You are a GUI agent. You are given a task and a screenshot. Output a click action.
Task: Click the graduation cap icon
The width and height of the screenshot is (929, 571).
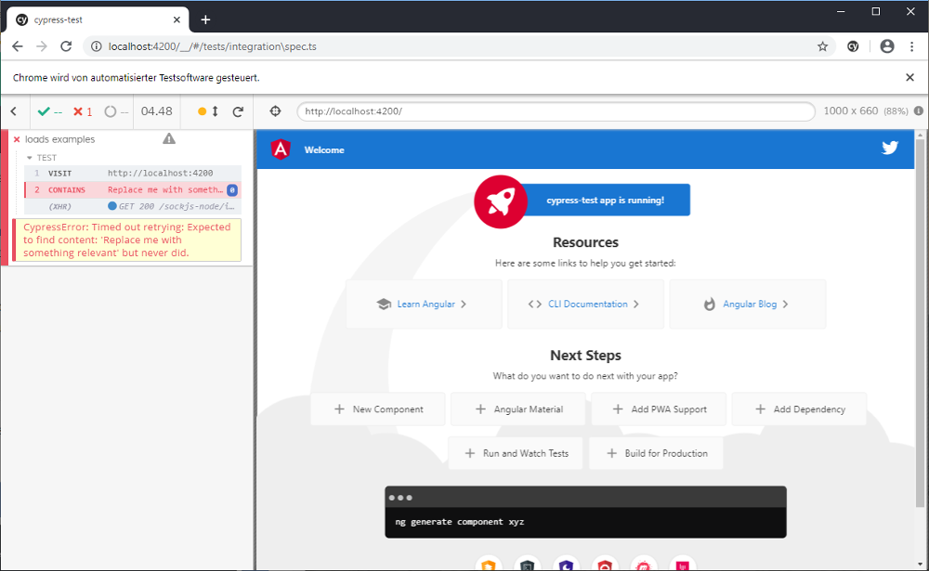coord(384,304)
